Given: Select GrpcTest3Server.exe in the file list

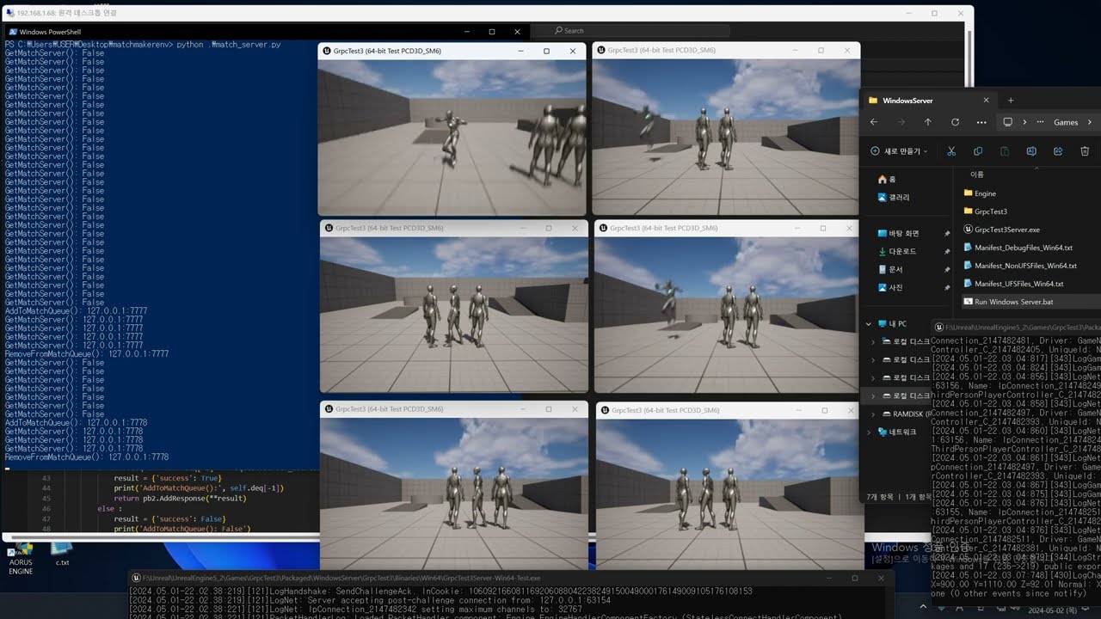Looking at the screenshot, I should click(x=1006, y=230).
